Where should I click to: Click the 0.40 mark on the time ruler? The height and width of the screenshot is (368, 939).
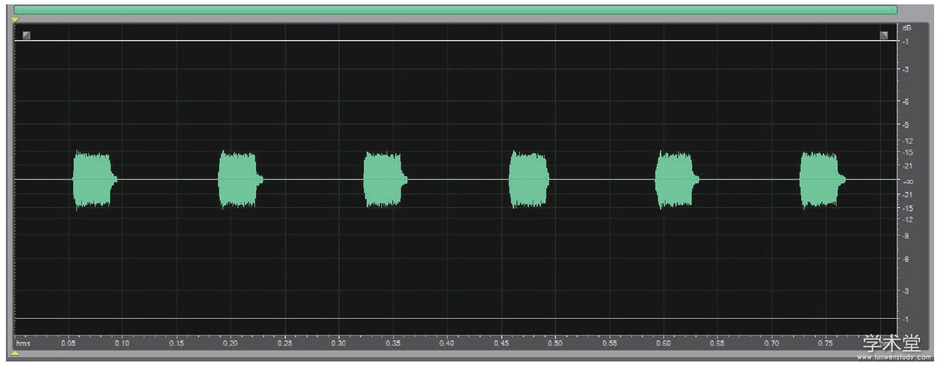point(446,343)
